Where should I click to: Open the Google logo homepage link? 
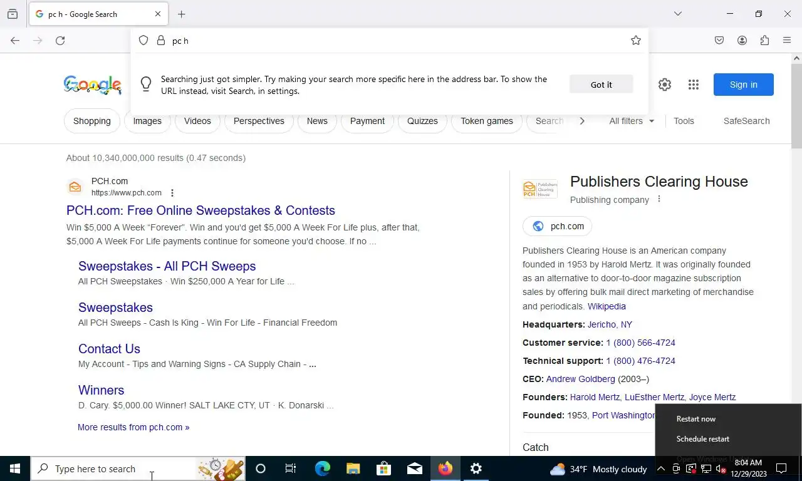pyautogui.click(x=93, y=85)
